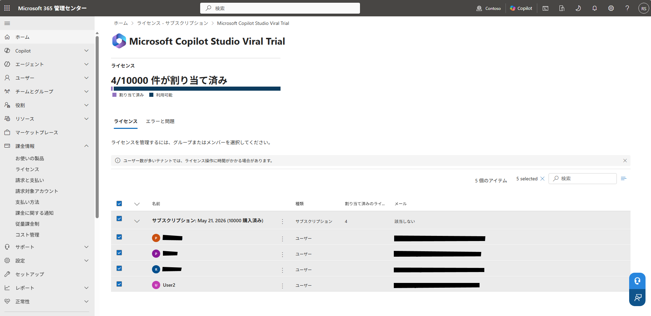Switch to the ライセンス tab
Screen dimensions: 651x316
(x=126, y=121)
